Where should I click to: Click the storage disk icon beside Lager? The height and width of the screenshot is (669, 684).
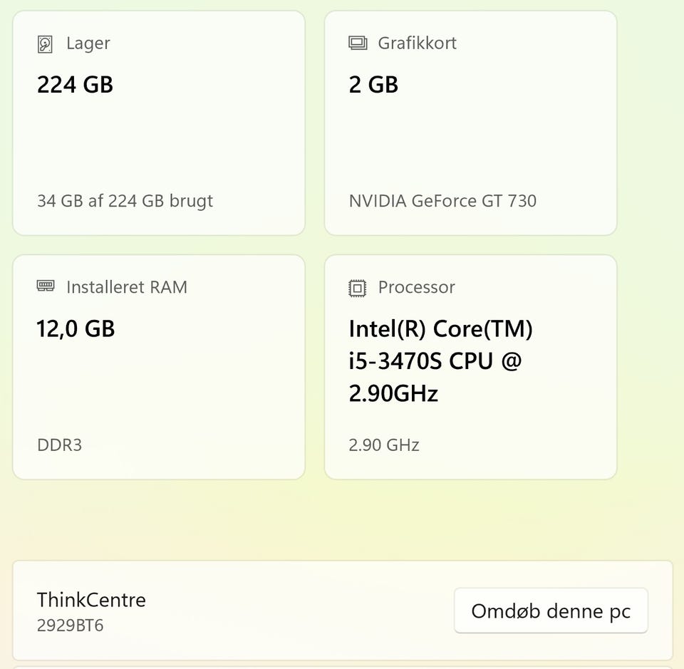45,45
